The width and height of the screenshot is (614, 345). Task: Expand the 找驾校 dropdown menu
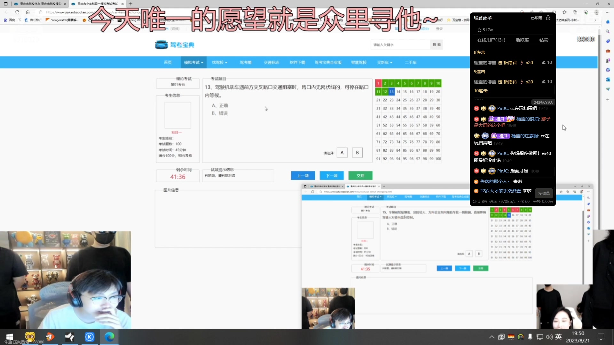pos(219,62)
